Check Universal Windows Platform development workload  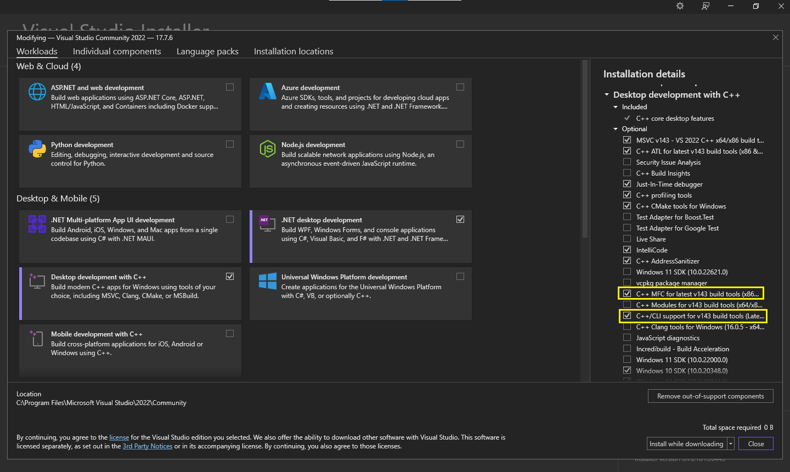coord(460,277)
